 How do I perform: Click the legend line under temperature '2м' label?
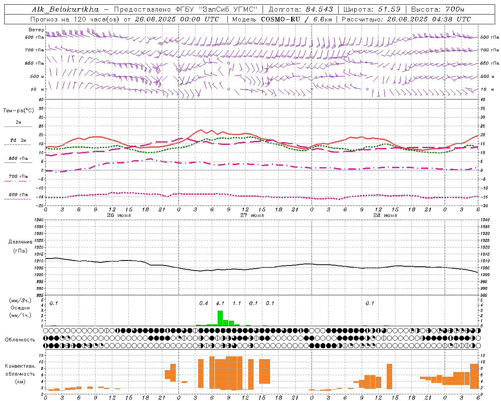18,127
